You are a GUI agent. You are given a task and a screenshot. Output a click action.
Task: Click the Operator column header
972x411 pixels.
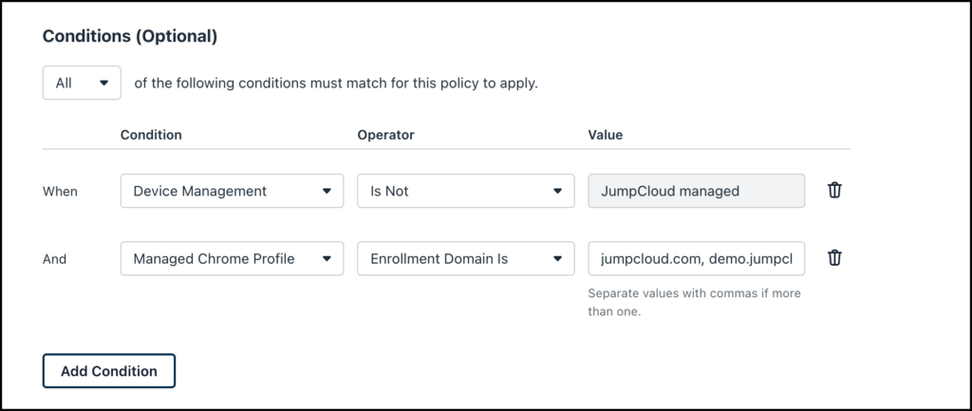pos(385,135)
